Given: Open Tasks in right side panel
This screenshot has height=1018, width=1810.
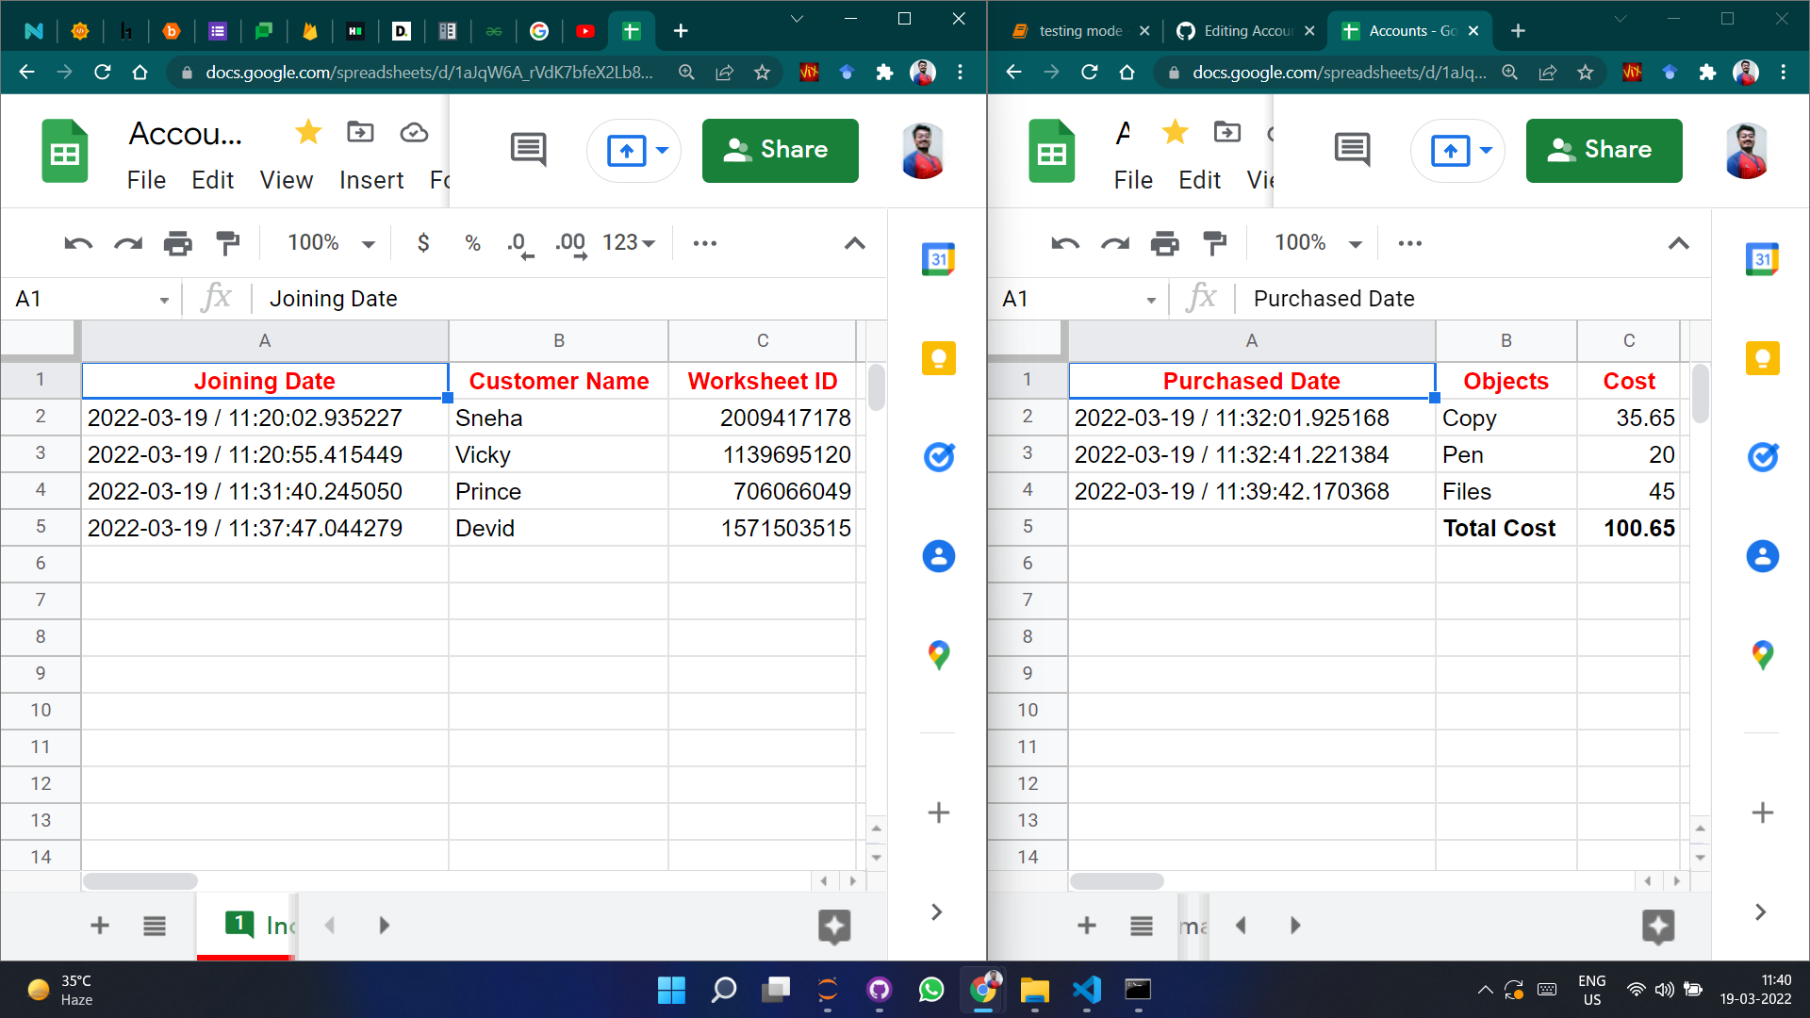Looking at the screenshot, I should coord(1762,457).
